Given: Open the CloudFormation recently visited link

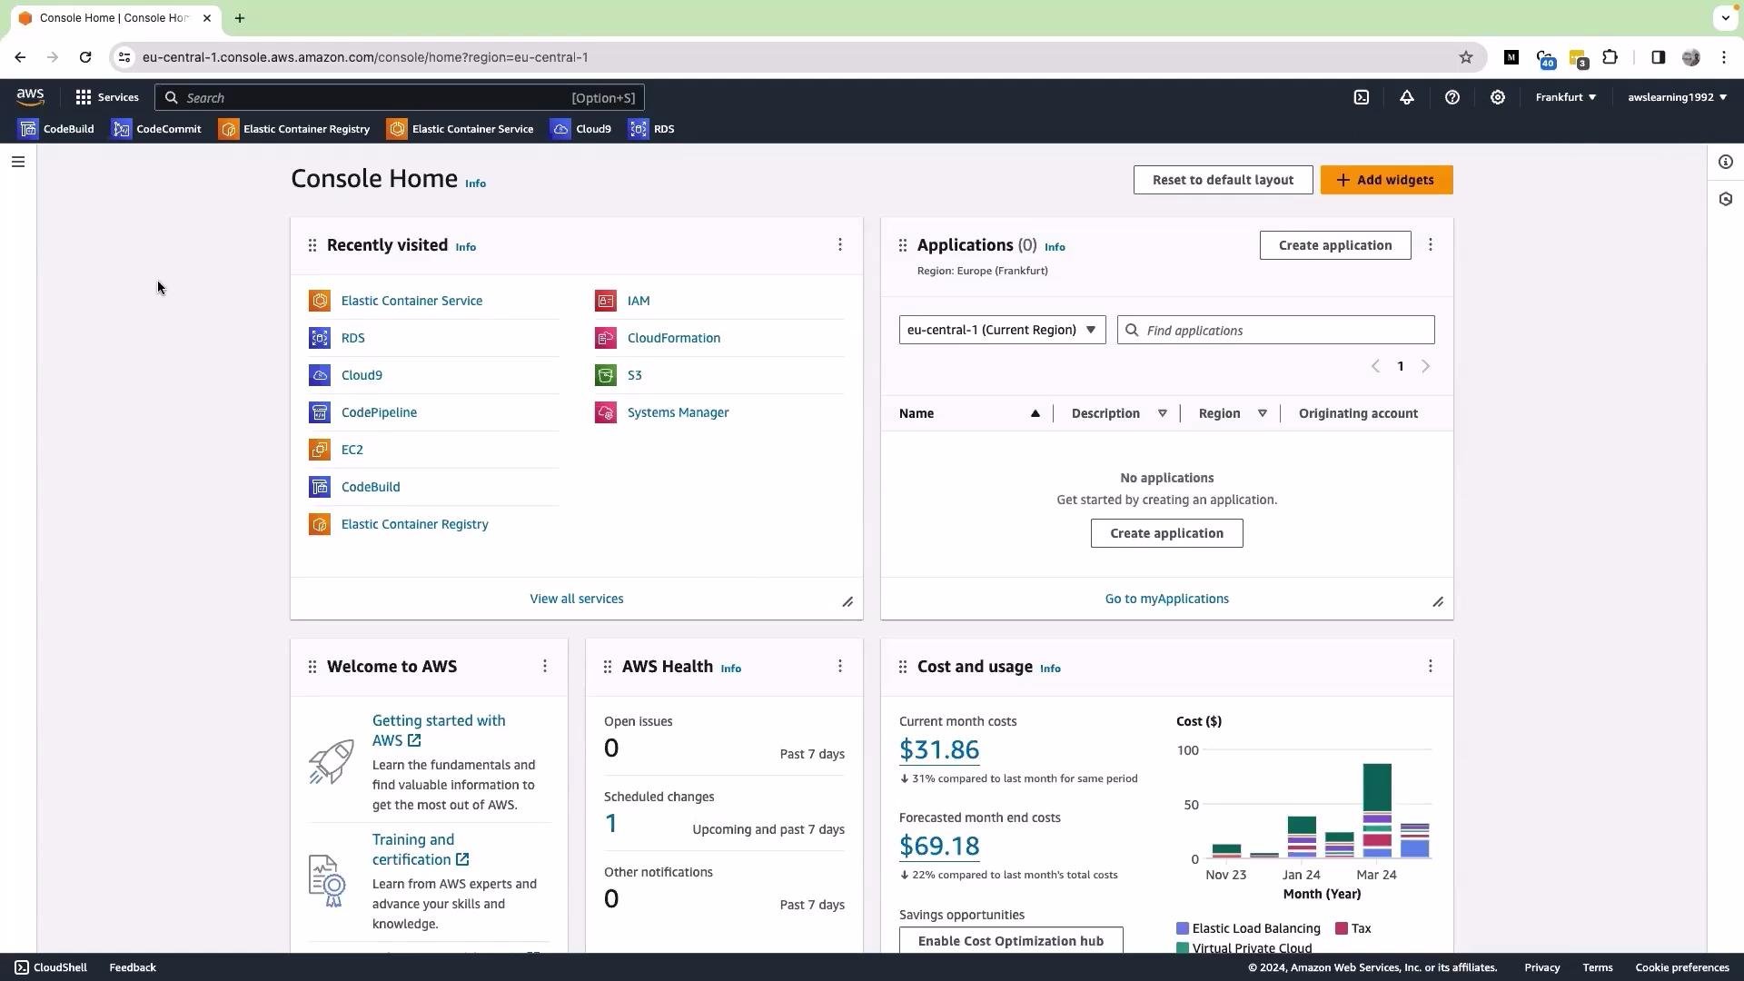Looking at the screenshot, I should click(673, 338).
